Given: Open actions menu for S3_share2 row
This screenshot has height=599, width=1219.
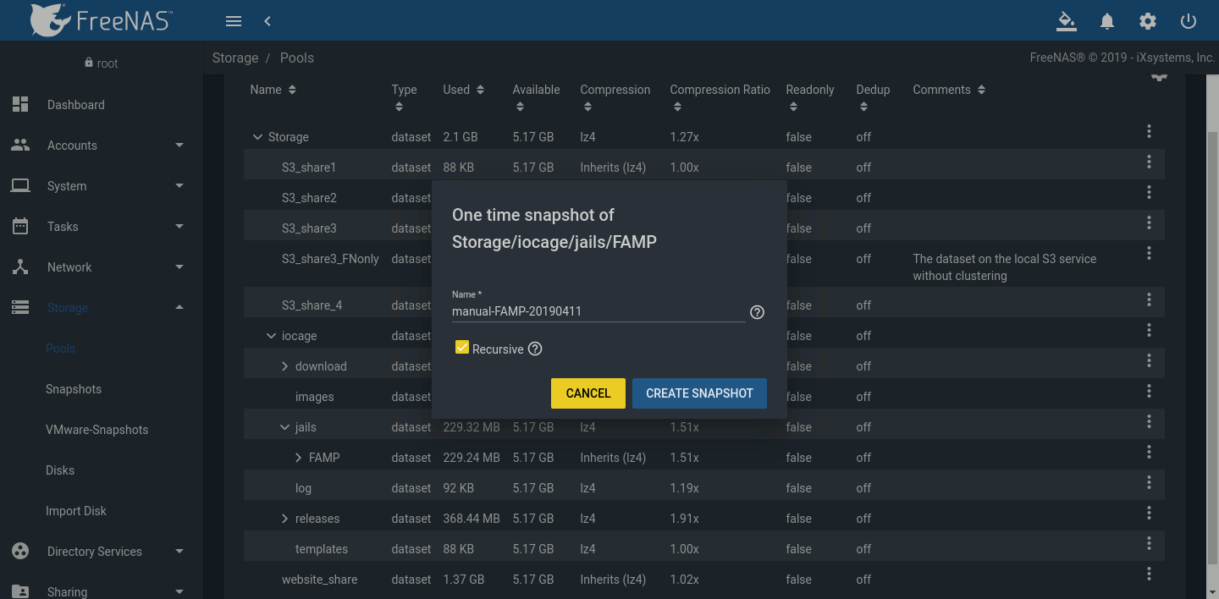Looking at the screenshot, I should pos(1149,192).
